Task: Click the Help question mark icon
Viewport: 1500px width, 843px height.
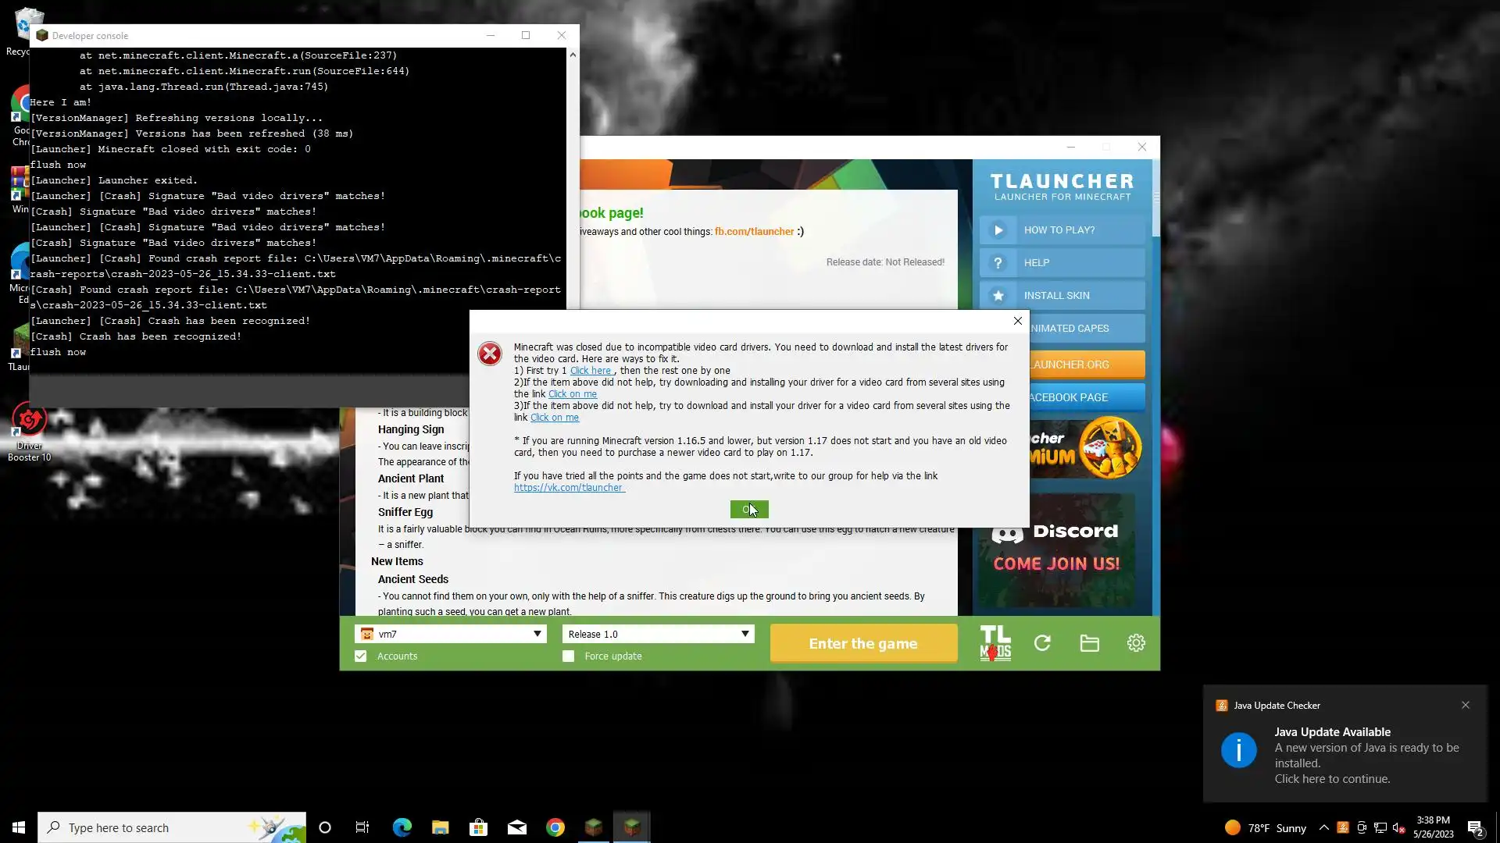Action: pyautogui.click(x=998, y=263)
